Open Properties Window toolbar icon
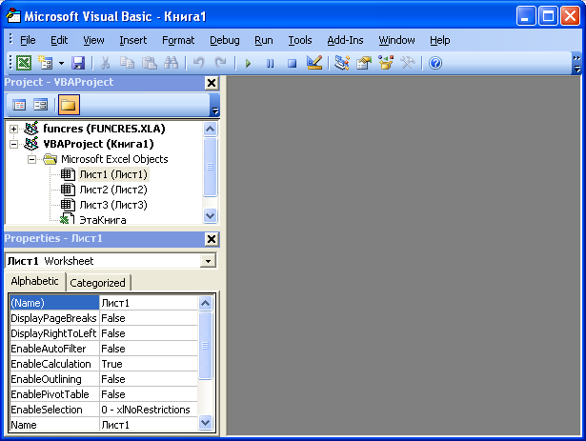 click(x=364, y=63)
